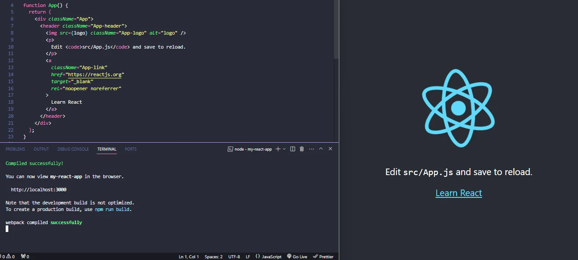This screenshot has width=578, height=260.
Task: Open the terminal panel more actions ellipsis
Action: click(312, 149)
